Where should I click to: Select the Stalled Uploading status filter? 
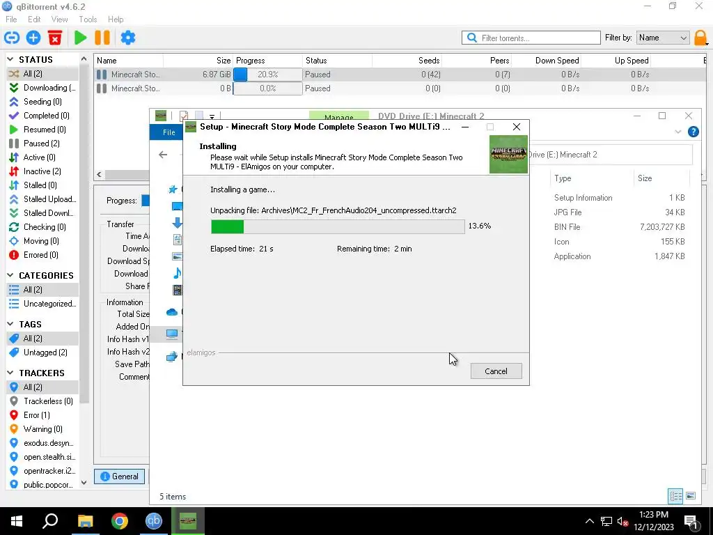point(42,199)
